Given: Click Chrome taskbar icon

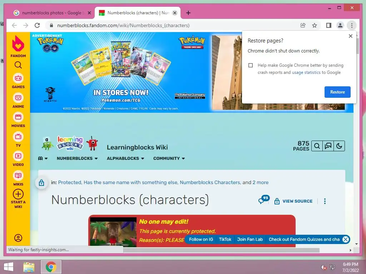Looking at the screenshot, I should (x=51, y=267).
